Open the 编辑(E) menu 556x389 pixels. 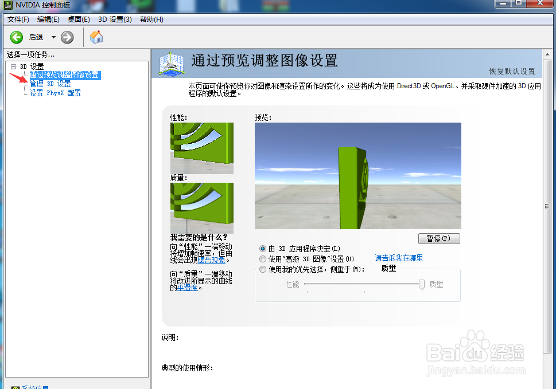[x=48, y=19]
